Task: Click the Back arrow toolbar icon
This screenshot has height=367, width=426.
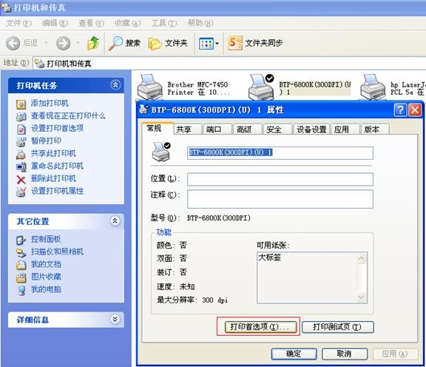Action: pyautogui.click(x=13, y=43)
